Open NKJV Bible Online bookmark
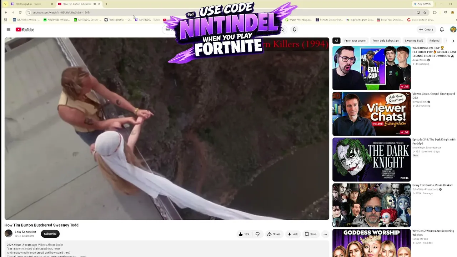 tap(26, 20)
